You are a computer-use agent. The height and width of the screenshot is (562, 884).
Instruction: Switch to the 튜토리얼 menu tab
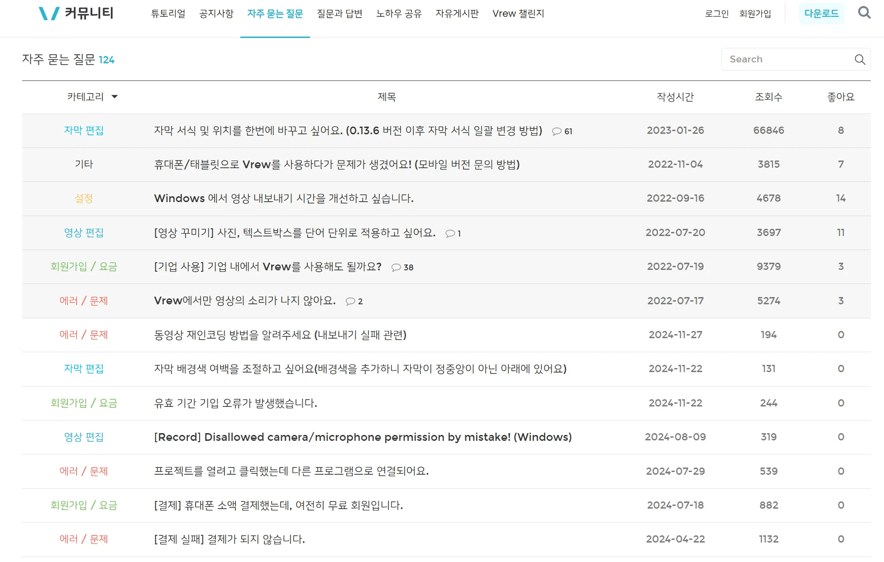click(x=168, y=14)
